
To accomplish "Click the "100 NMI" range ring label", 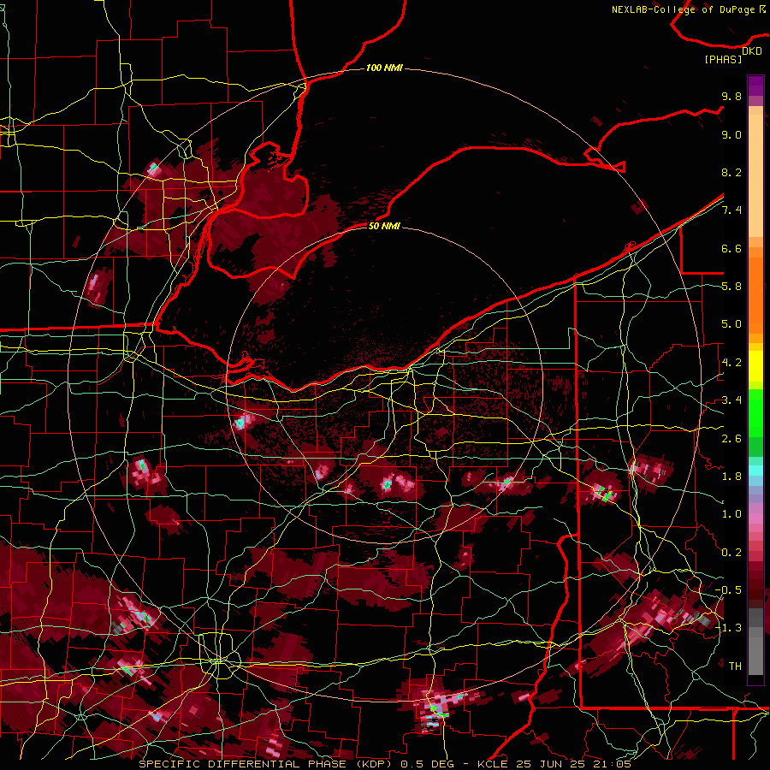I will [384, 68].
